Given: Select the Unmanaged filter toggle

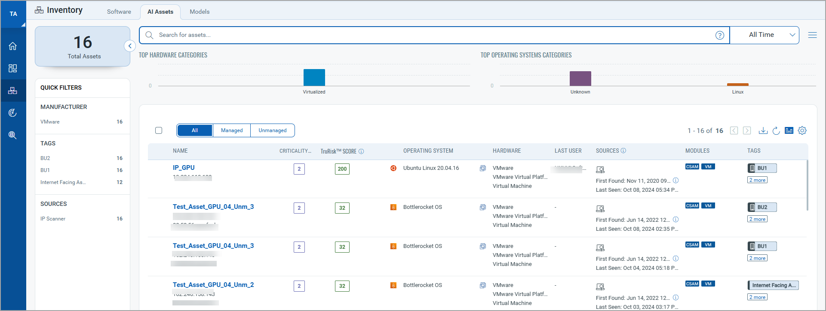Looking at the screenshot, I should 272,130.
